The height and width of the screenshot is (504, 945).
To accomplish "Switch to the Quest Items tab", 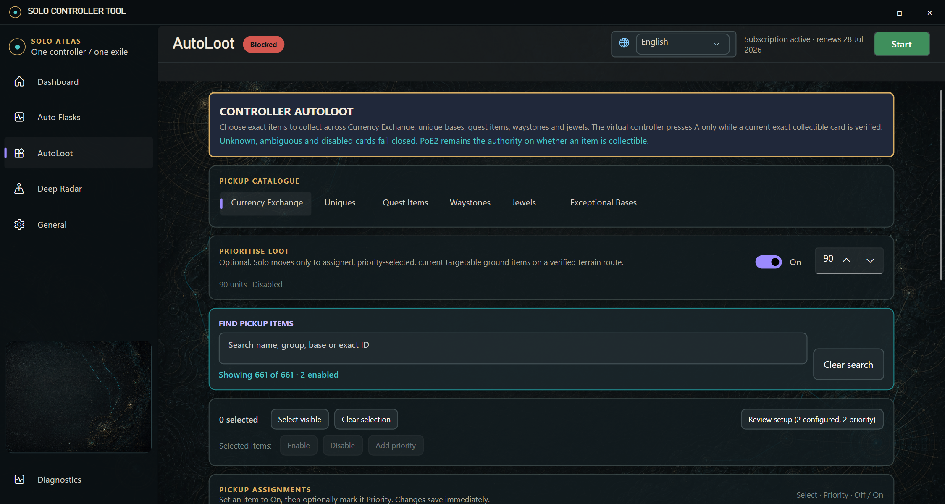I will (405, 203).
